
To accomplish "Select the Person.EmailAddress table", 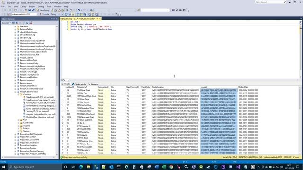I will [29, 77].
